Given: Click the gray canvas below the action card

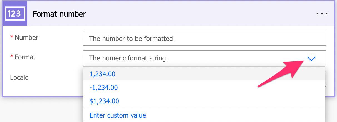Looking at the screenshot, I should point(42,110).
